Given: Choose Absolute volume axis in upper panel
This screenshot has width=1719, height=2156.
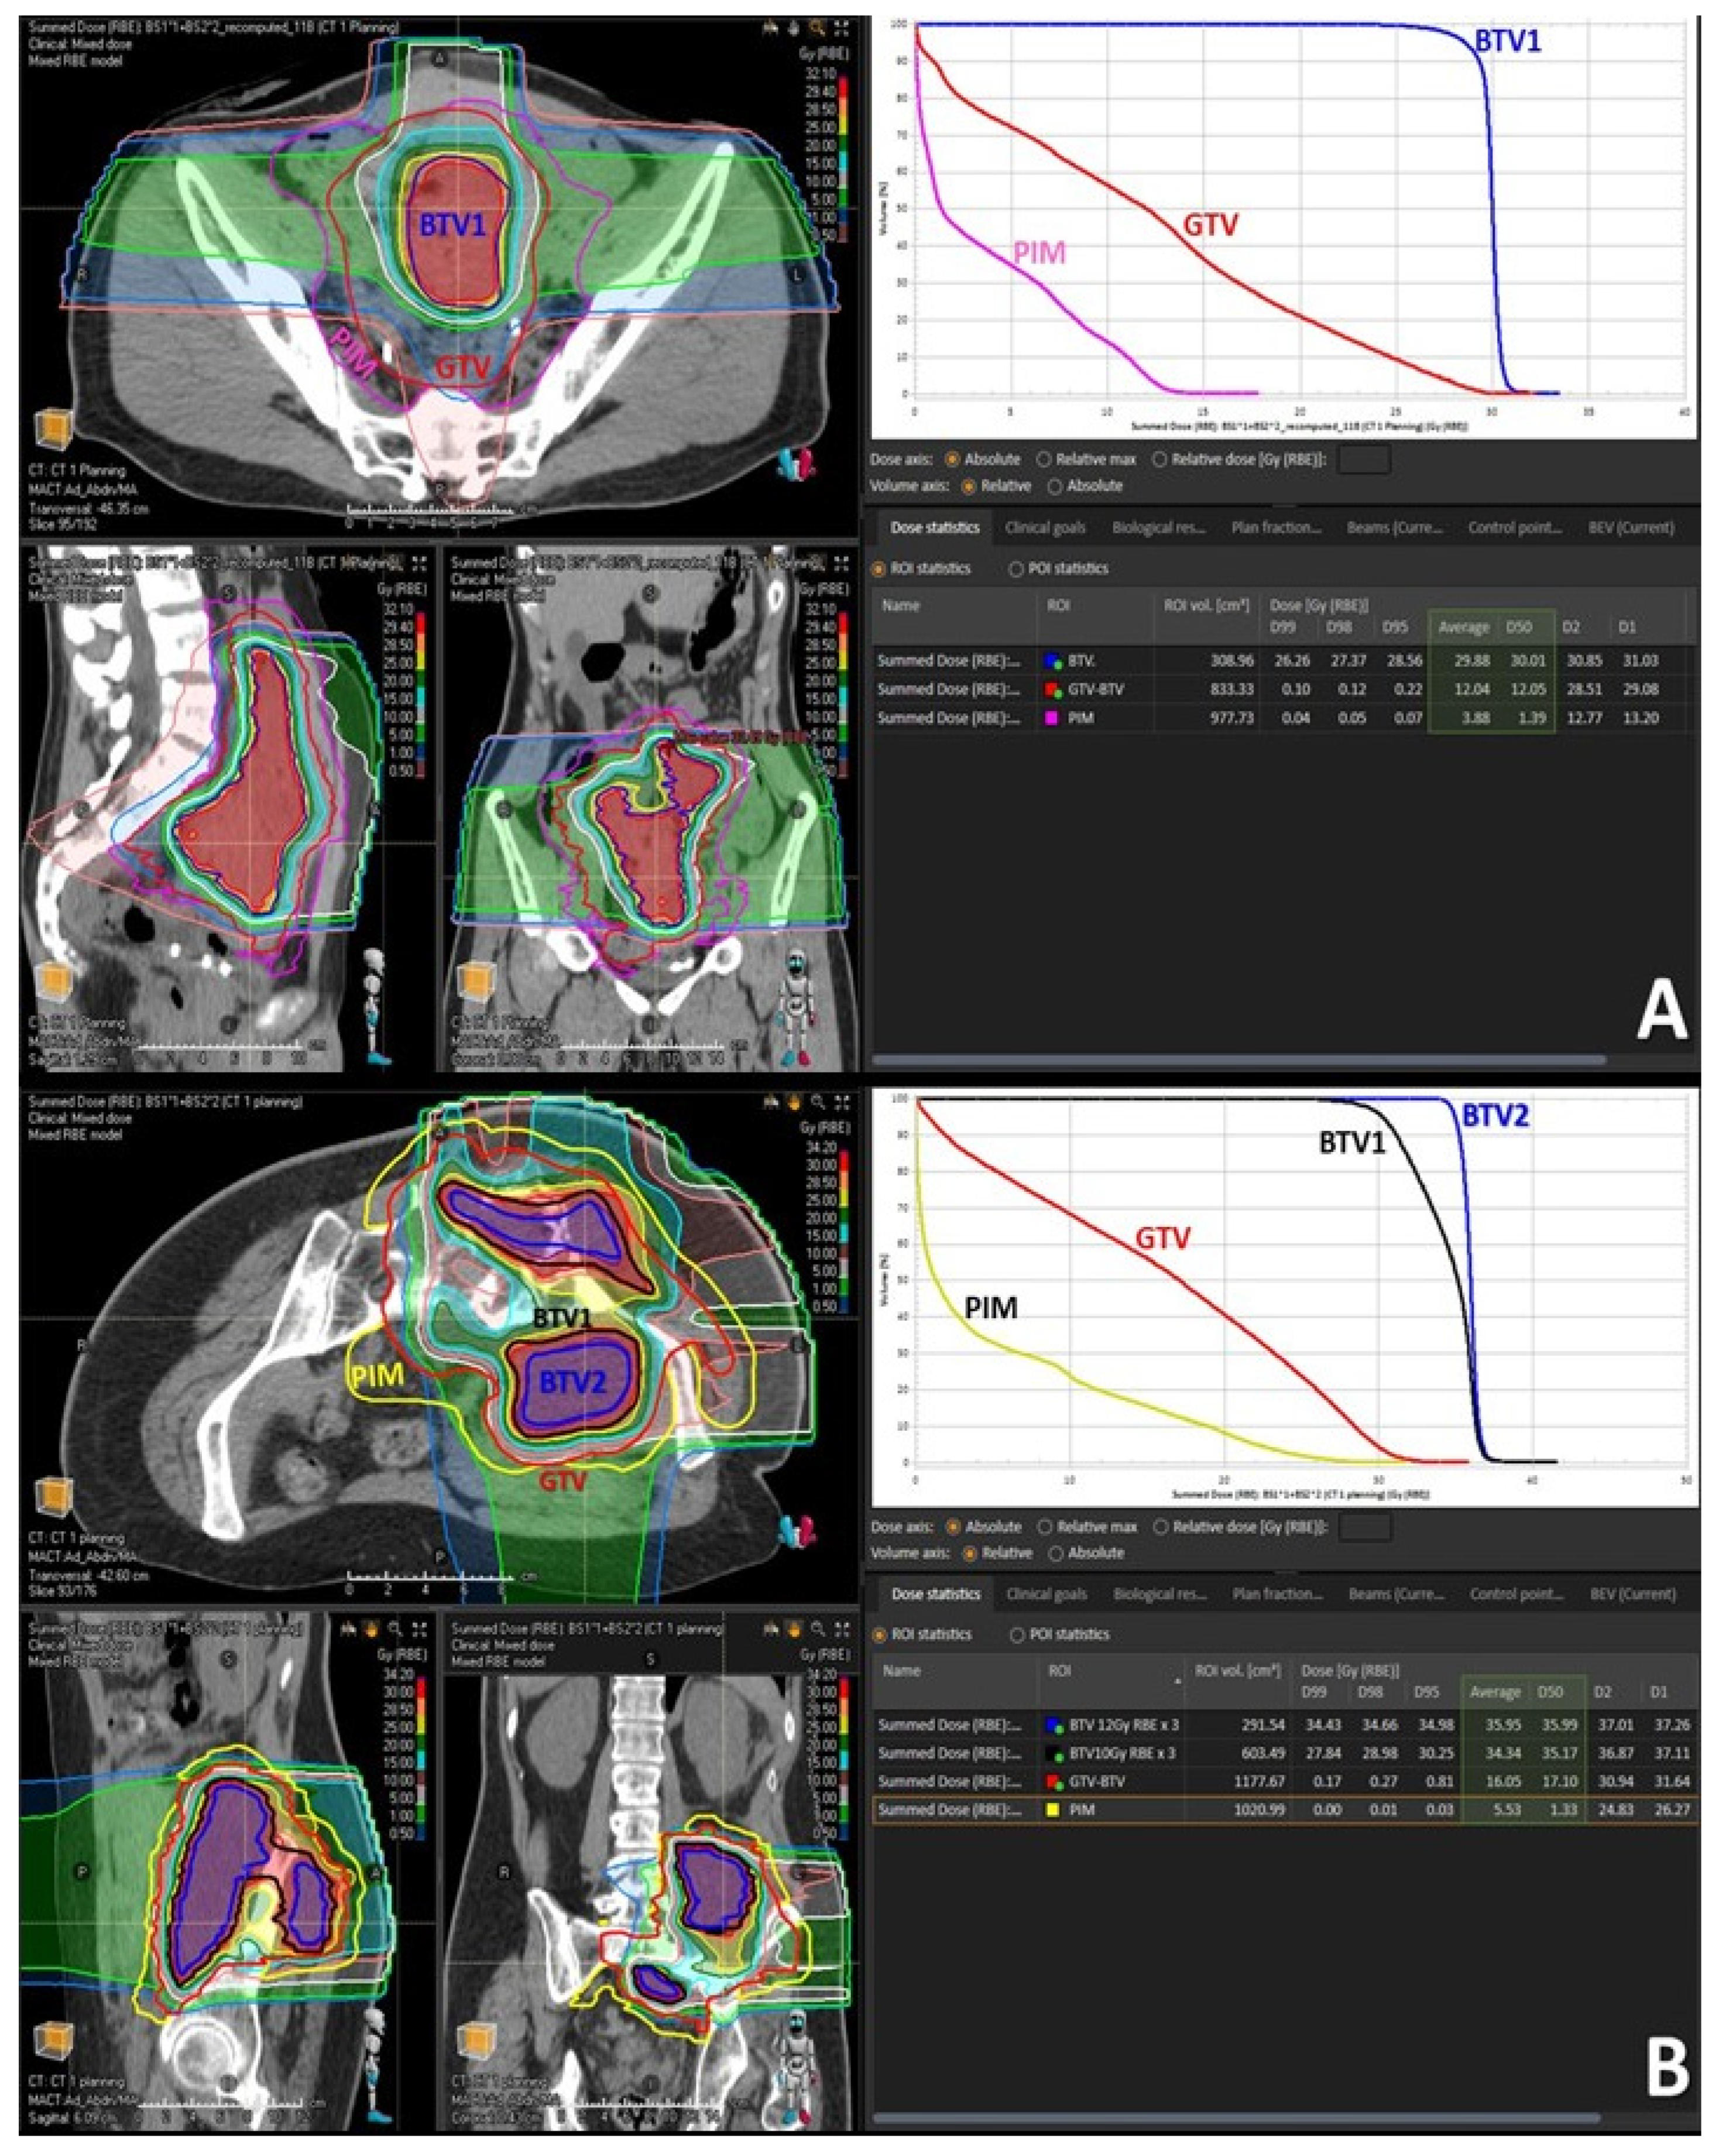Looking at the screenshot, I should point(1054,485).
